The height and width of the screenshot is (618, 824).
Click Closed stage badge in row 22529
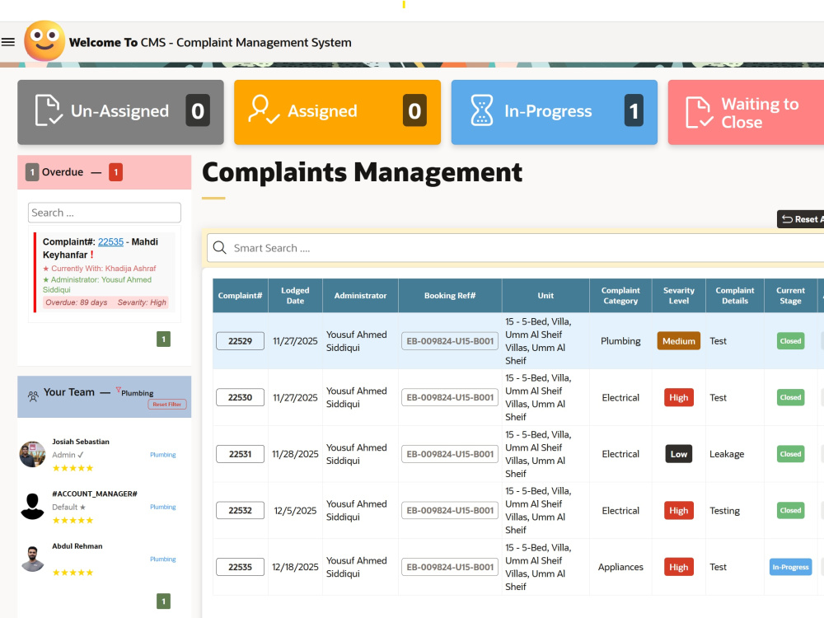(x=790, y=341)
